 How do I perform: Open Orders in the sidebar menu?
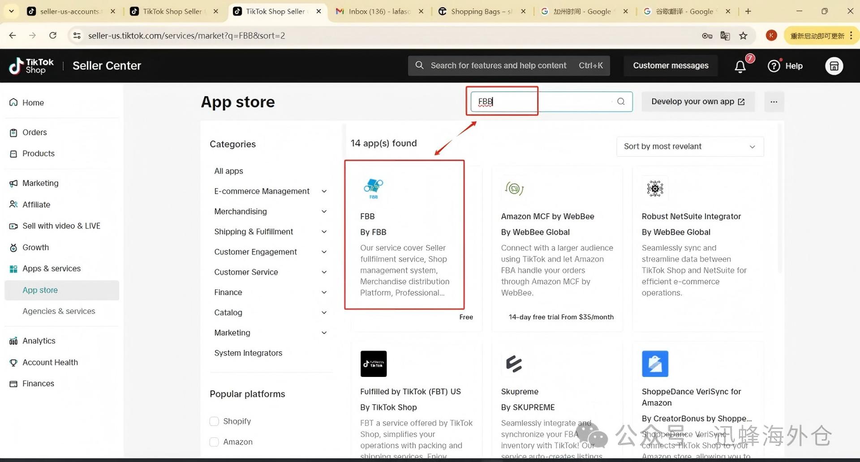coord(34,133)
